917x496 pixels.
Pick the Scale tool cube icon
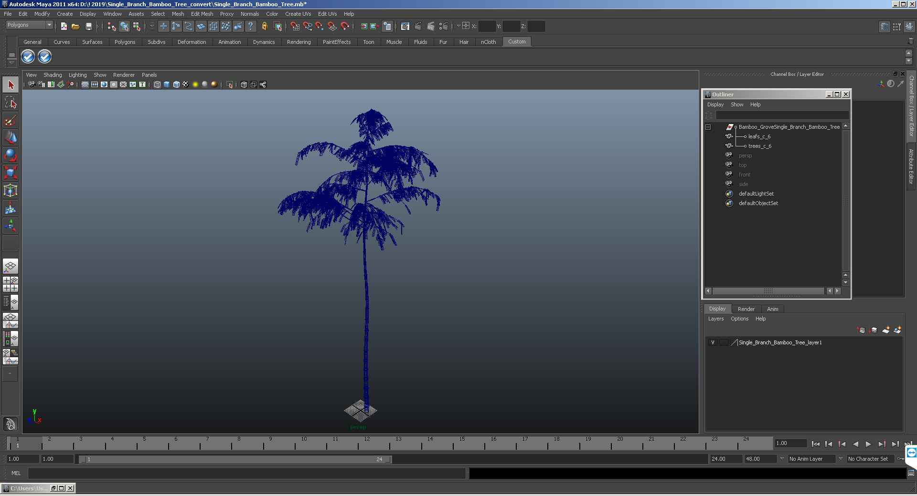[11, 173]
